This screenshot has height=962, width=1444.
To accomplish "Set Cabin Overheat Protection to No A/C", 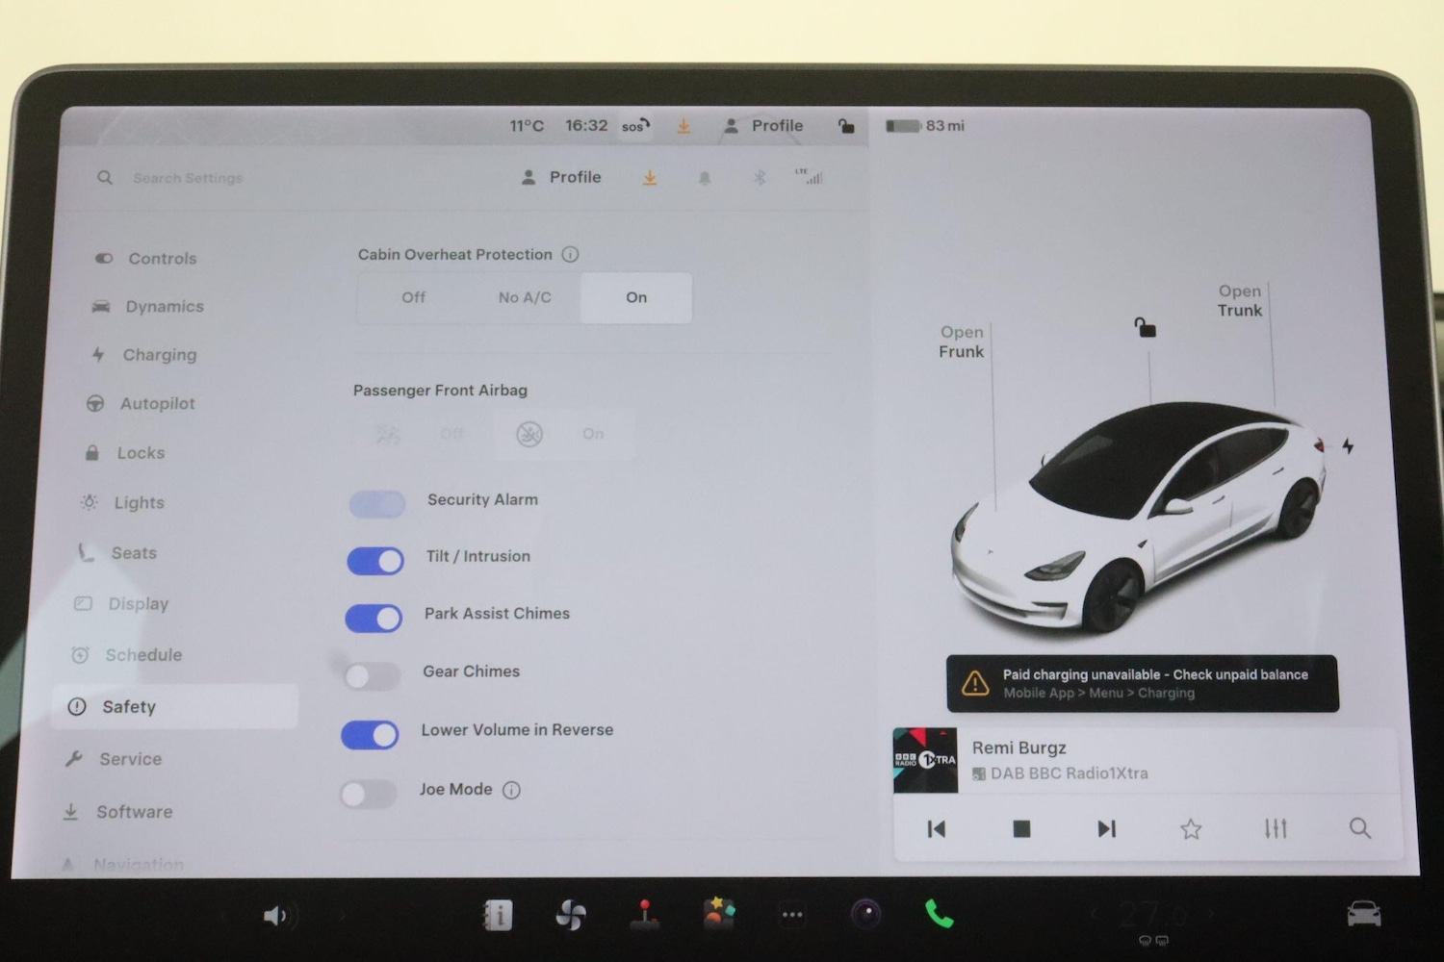I will coord(525,297).
